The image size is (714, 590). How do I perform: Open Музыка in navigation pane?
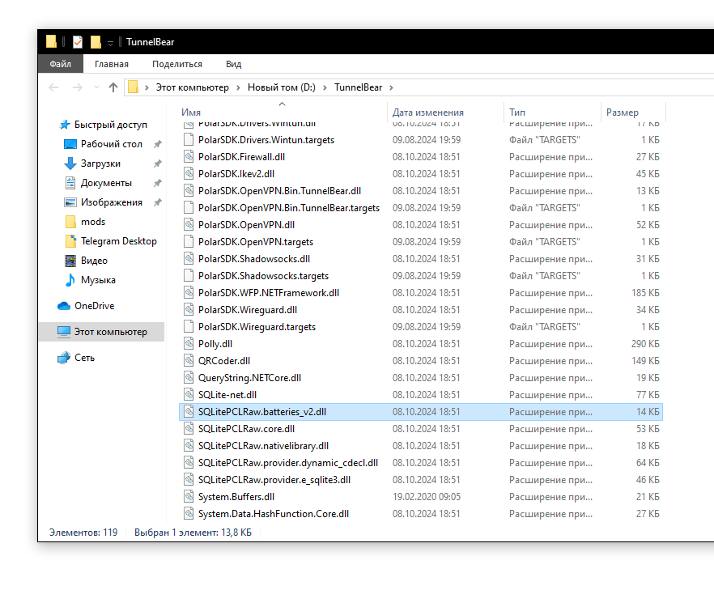(98, 280)
